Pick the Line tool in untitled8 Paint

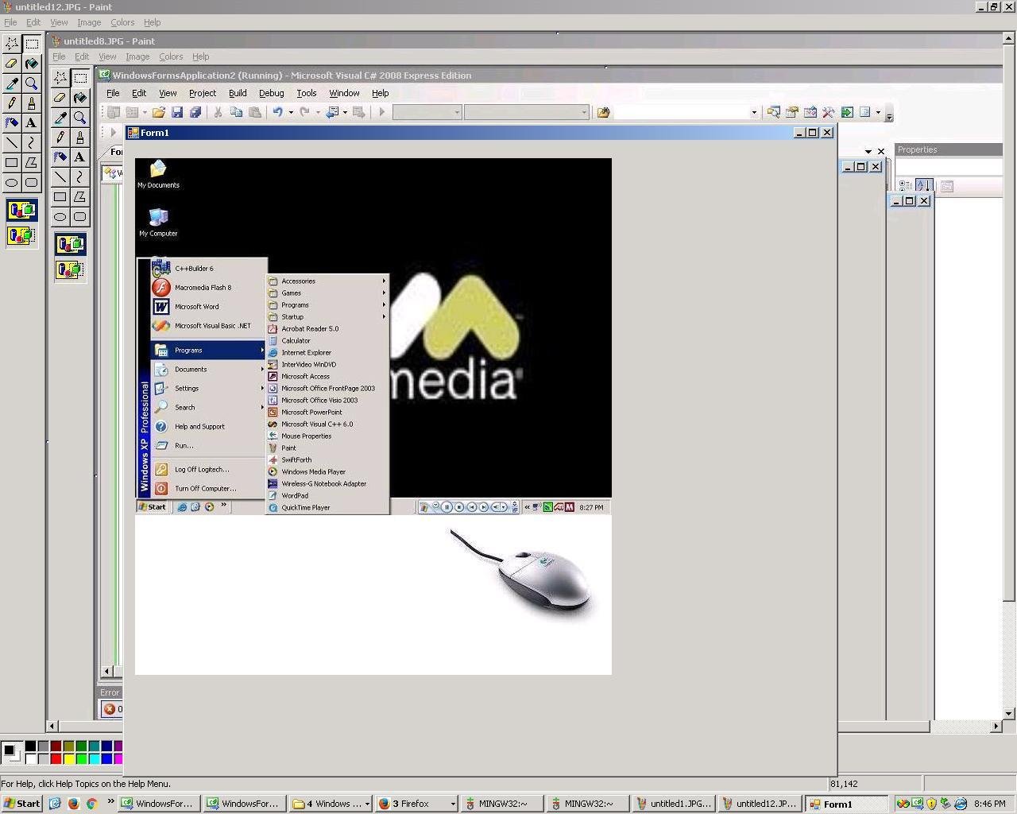[60, 177]
